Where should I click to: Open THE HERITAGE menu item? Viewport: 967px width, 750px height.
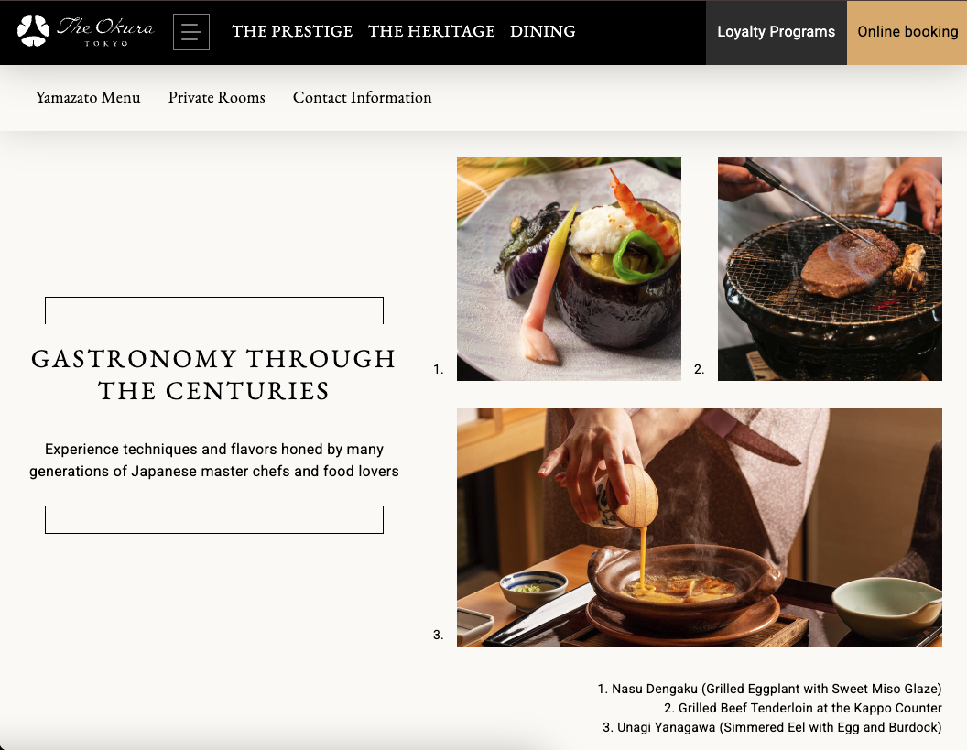431,31
